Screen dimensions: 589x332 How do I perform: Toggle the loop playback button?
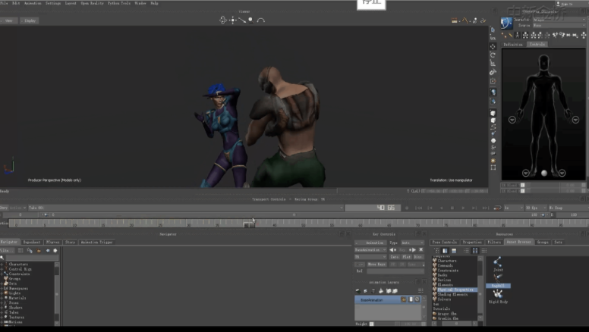tap(497, 208)
